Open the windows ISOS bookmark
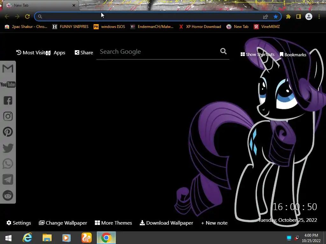Screen dimensions: 326x244 click(x=110, y=27)
